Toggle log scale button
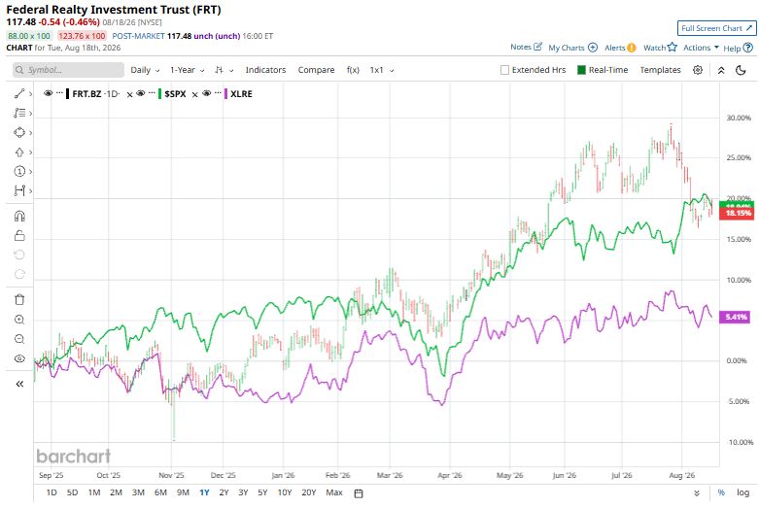Image resolution: width=759 pixels, height=508 pixels. [x=743, y=492]
